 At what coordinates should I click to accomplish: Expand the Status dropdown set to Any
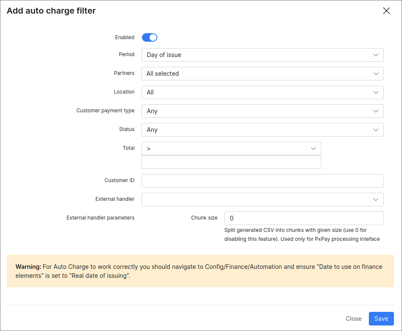(262, 130)
